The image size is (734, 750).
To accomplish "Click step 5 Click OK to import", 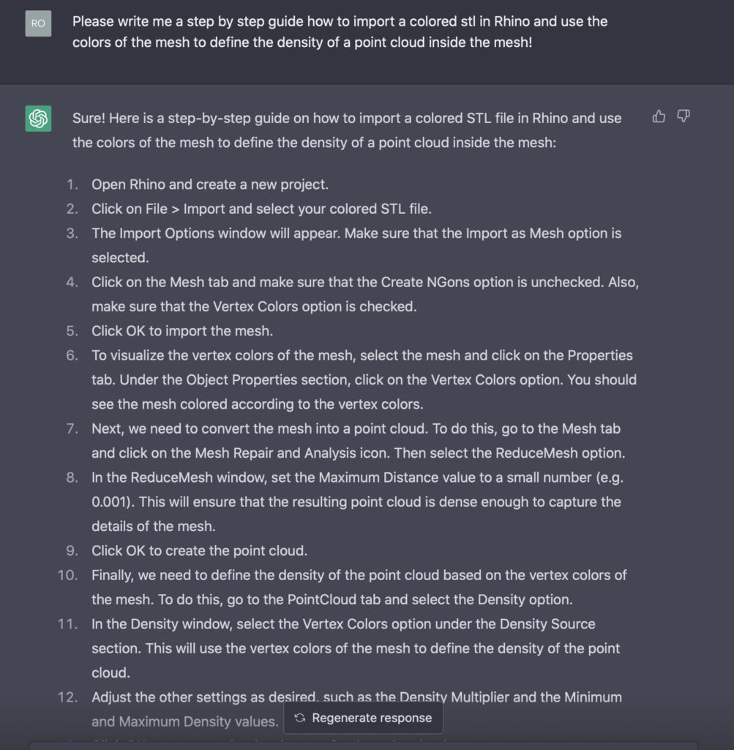I will 182,331.
